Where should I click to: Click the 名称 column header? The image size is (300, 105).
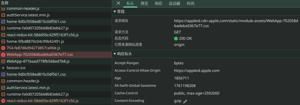click(5, 3)
